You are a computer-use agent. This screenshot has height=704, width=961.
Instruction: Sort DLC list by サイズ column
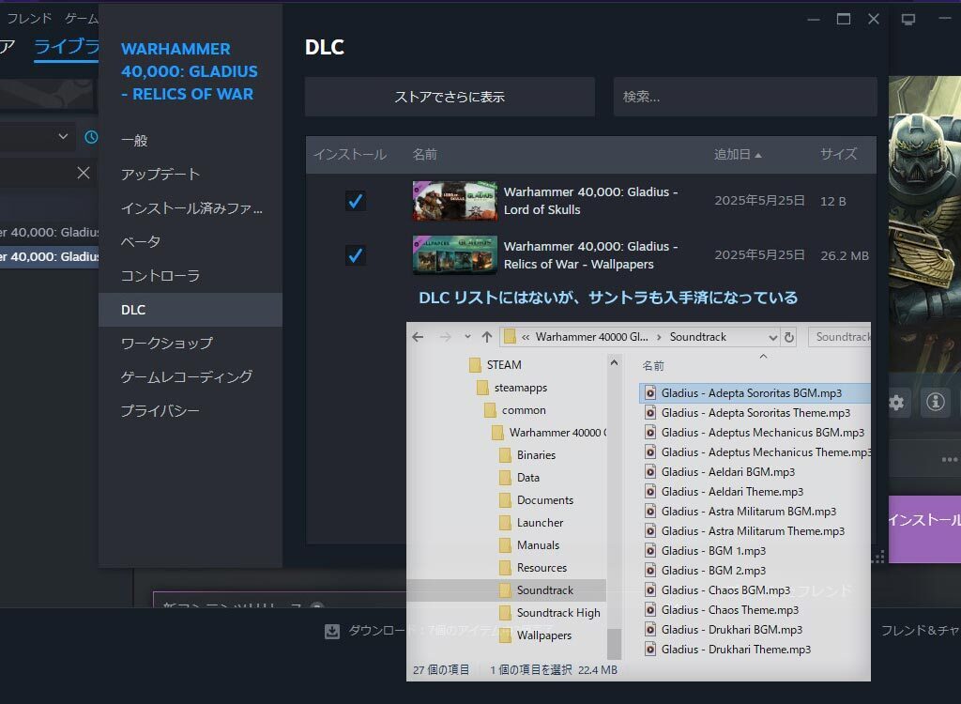pyautogui.click(x=838, y=155)
